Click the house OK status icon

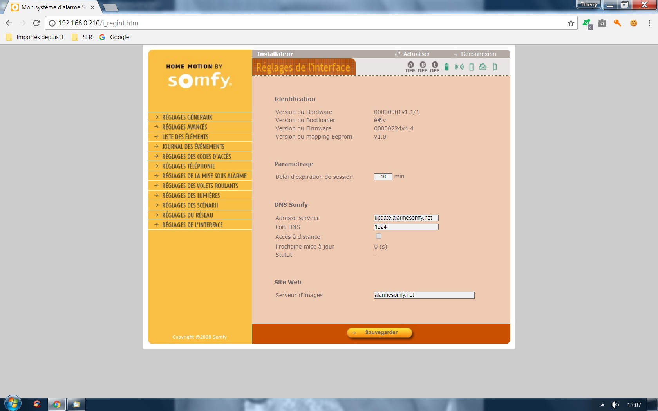click(483, 67)
